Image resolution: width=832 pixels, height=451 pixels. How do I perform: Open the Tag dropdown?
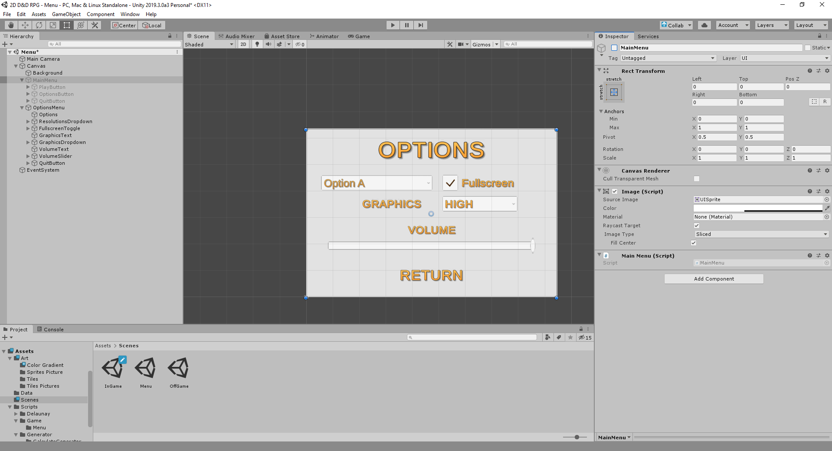(x=668, y=58)
